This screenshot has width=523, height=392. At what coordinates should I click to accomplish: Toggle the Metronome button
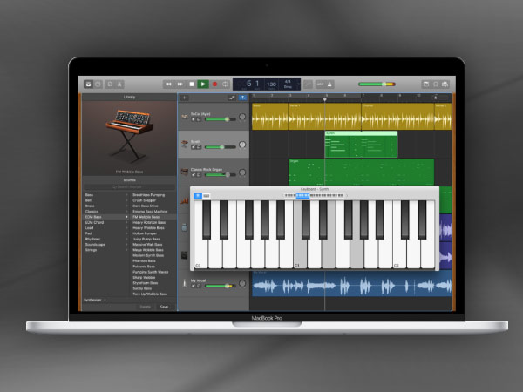pos(329,84)
